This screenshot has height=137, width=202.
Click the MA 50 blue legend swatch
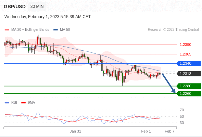[x=55, y=30]
